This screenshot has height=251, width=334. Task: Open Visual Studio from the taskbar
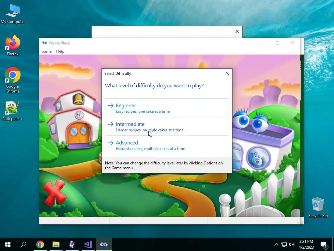click(x=88, y=244)
